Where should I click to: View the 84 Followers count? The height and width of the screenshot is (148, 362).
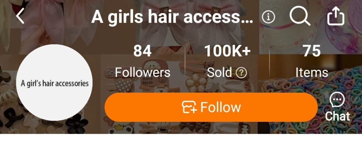pos(142,51)
